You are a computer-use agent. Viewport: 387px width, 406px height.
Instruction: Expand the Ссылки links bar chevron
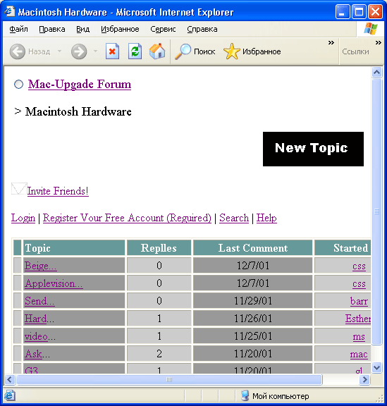(379, 43)
